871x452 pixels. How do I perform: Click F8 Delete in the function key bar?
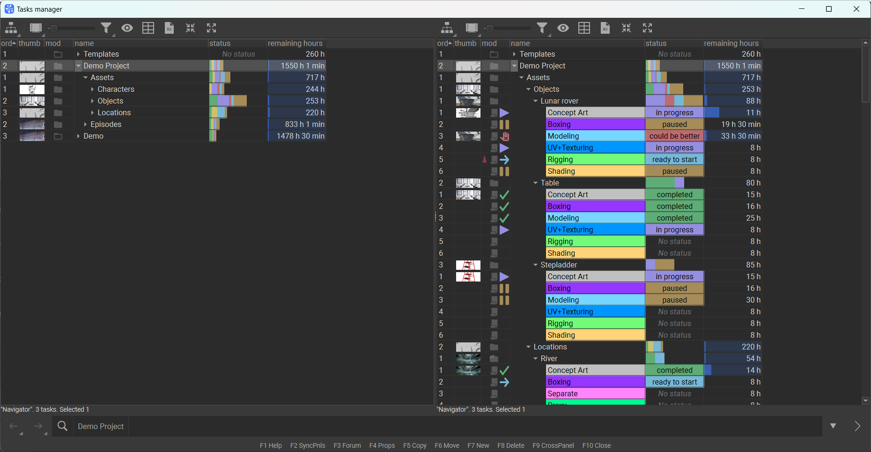pyautogui.click(x=511, y=445)
